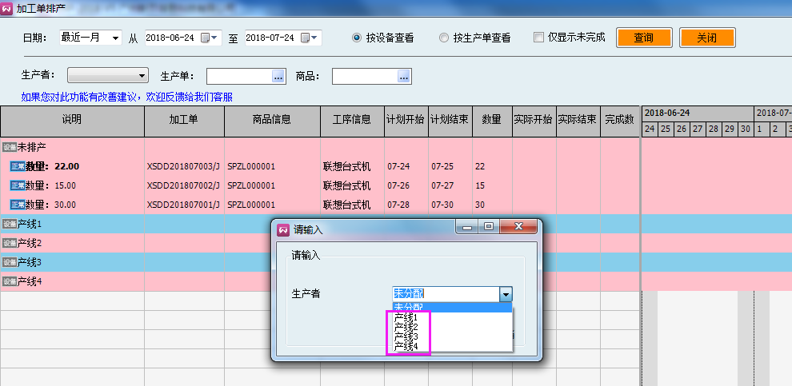
Task: Click the 设备 icon beside 产线4 row
Action: 9,281
